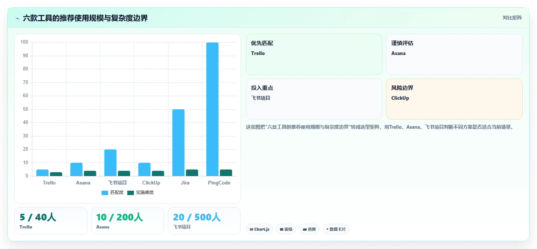Click the PingCode axis label
The width and height of the screenshot is (537, 249).
pos(219,183)
